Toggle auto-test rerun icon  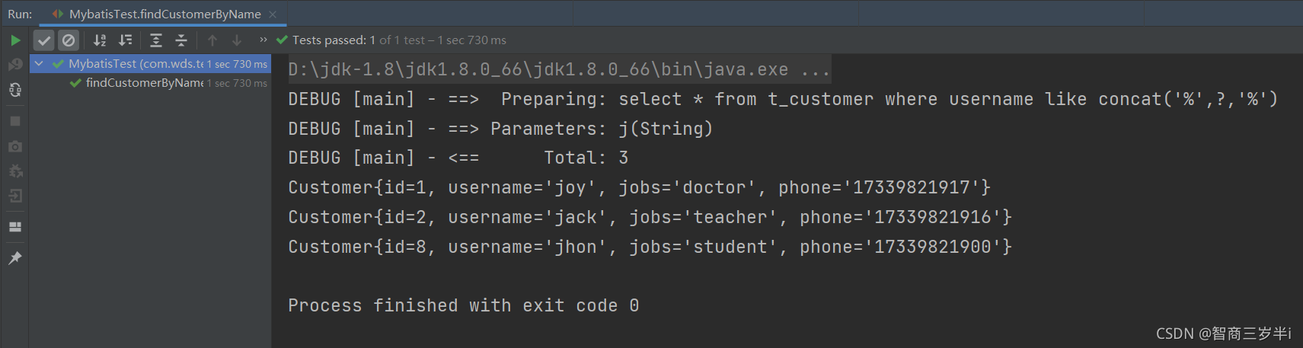(x=15, y=90)
